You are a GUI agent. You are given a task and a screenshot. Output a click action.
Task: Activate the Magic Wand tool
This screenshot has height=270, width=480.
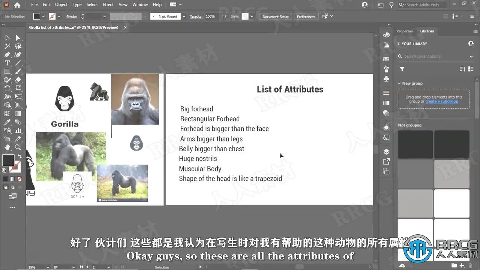[7, 46]
